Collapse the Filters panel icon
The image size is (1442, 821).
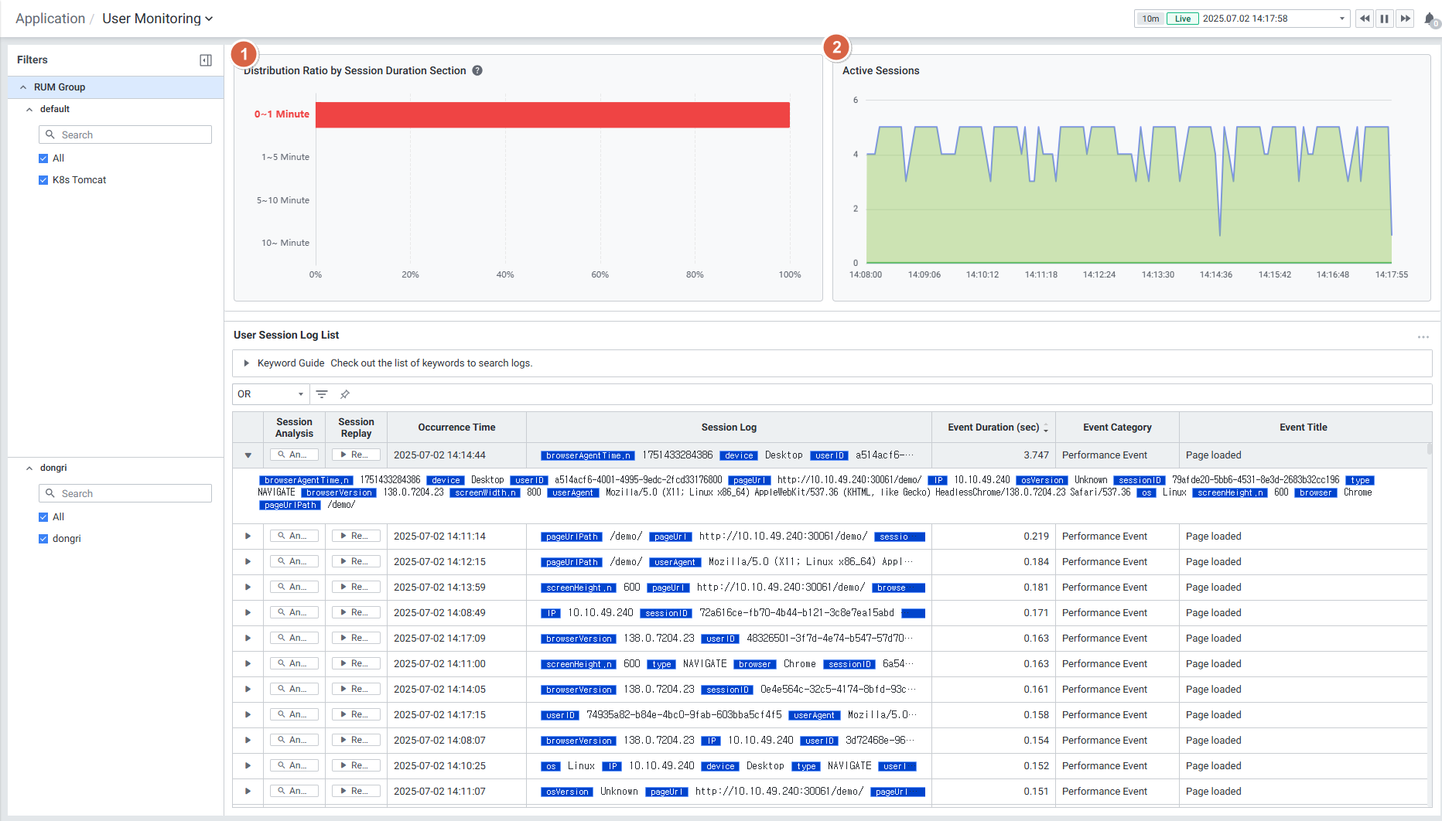click(x=206, y=60)
